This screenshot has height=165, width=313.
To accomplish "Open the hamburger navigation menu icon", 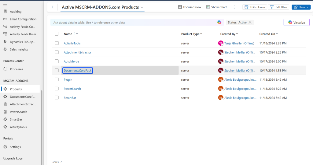I will pos(5,5).
